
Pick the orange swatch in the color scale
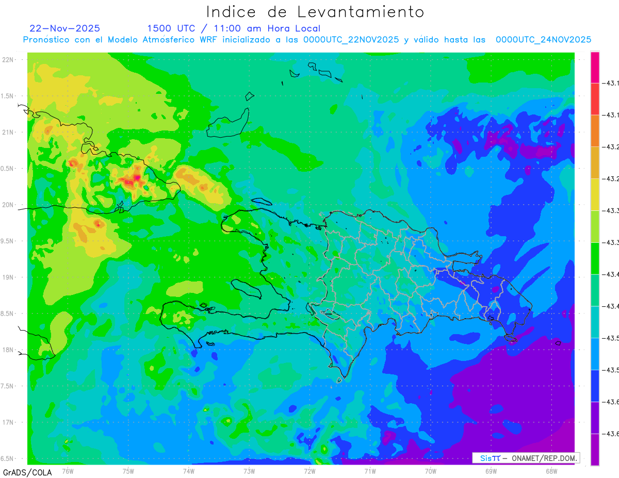click(595, 130)
